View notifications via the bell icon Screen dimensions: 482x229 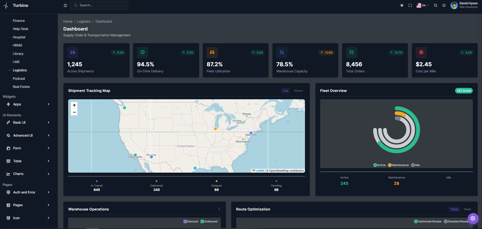point(444,5)
